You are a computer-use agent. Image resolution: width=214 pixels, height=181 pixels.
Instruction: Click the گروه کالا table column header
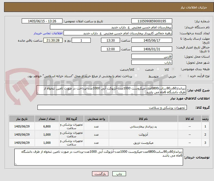[71, 119]
